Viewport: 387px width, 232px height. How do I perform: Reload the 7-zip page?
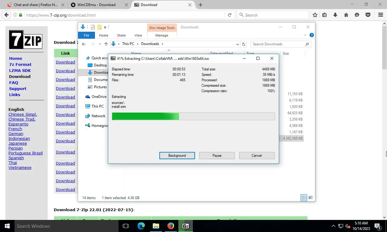coord(229,15)
